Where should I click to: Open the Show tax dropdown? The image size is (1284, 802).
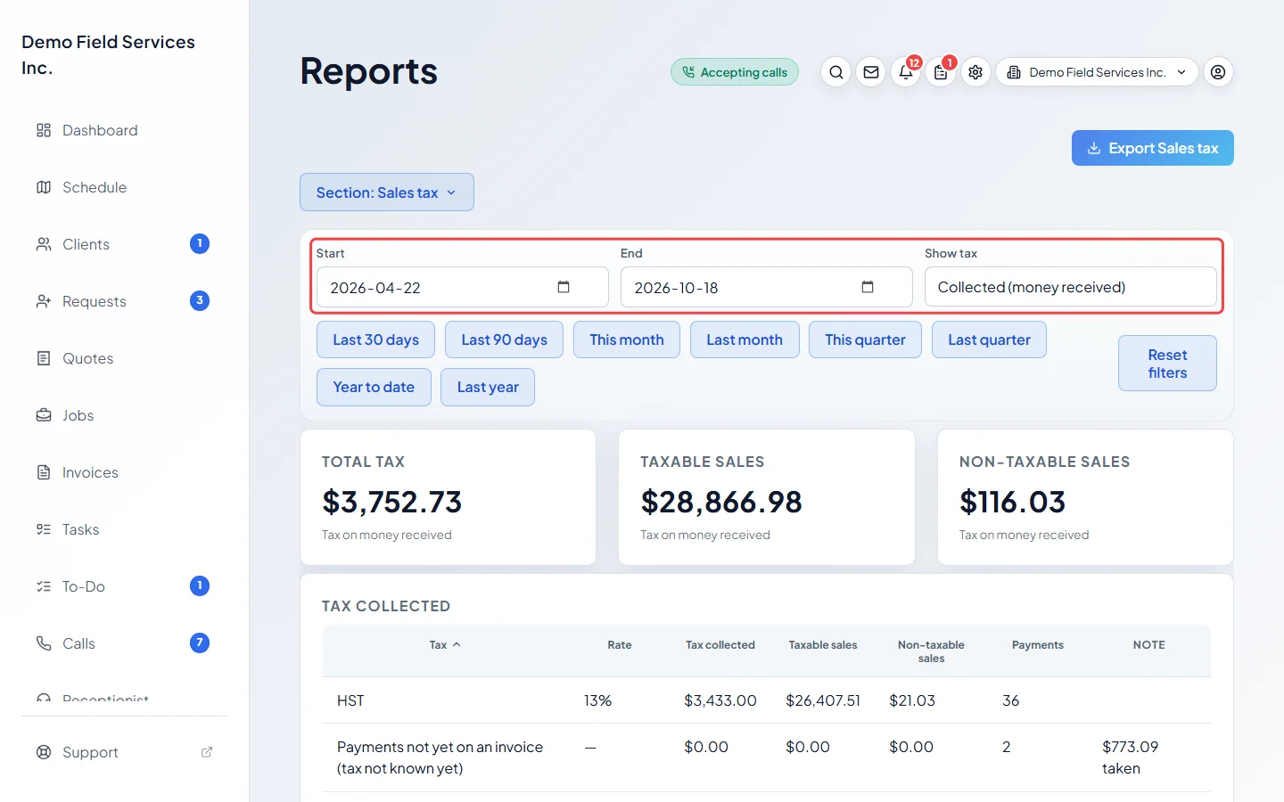(1070, 287)
